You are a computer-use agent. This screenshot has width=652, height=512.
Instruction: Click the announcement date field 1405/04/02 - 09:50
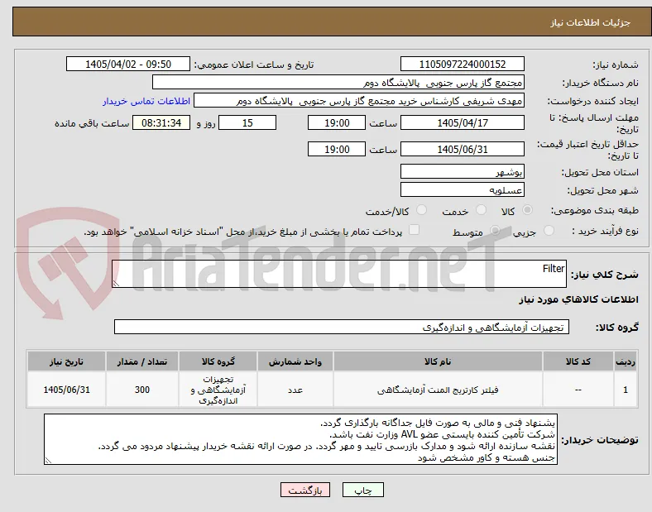pyautogui.click(x=128, y=64)
